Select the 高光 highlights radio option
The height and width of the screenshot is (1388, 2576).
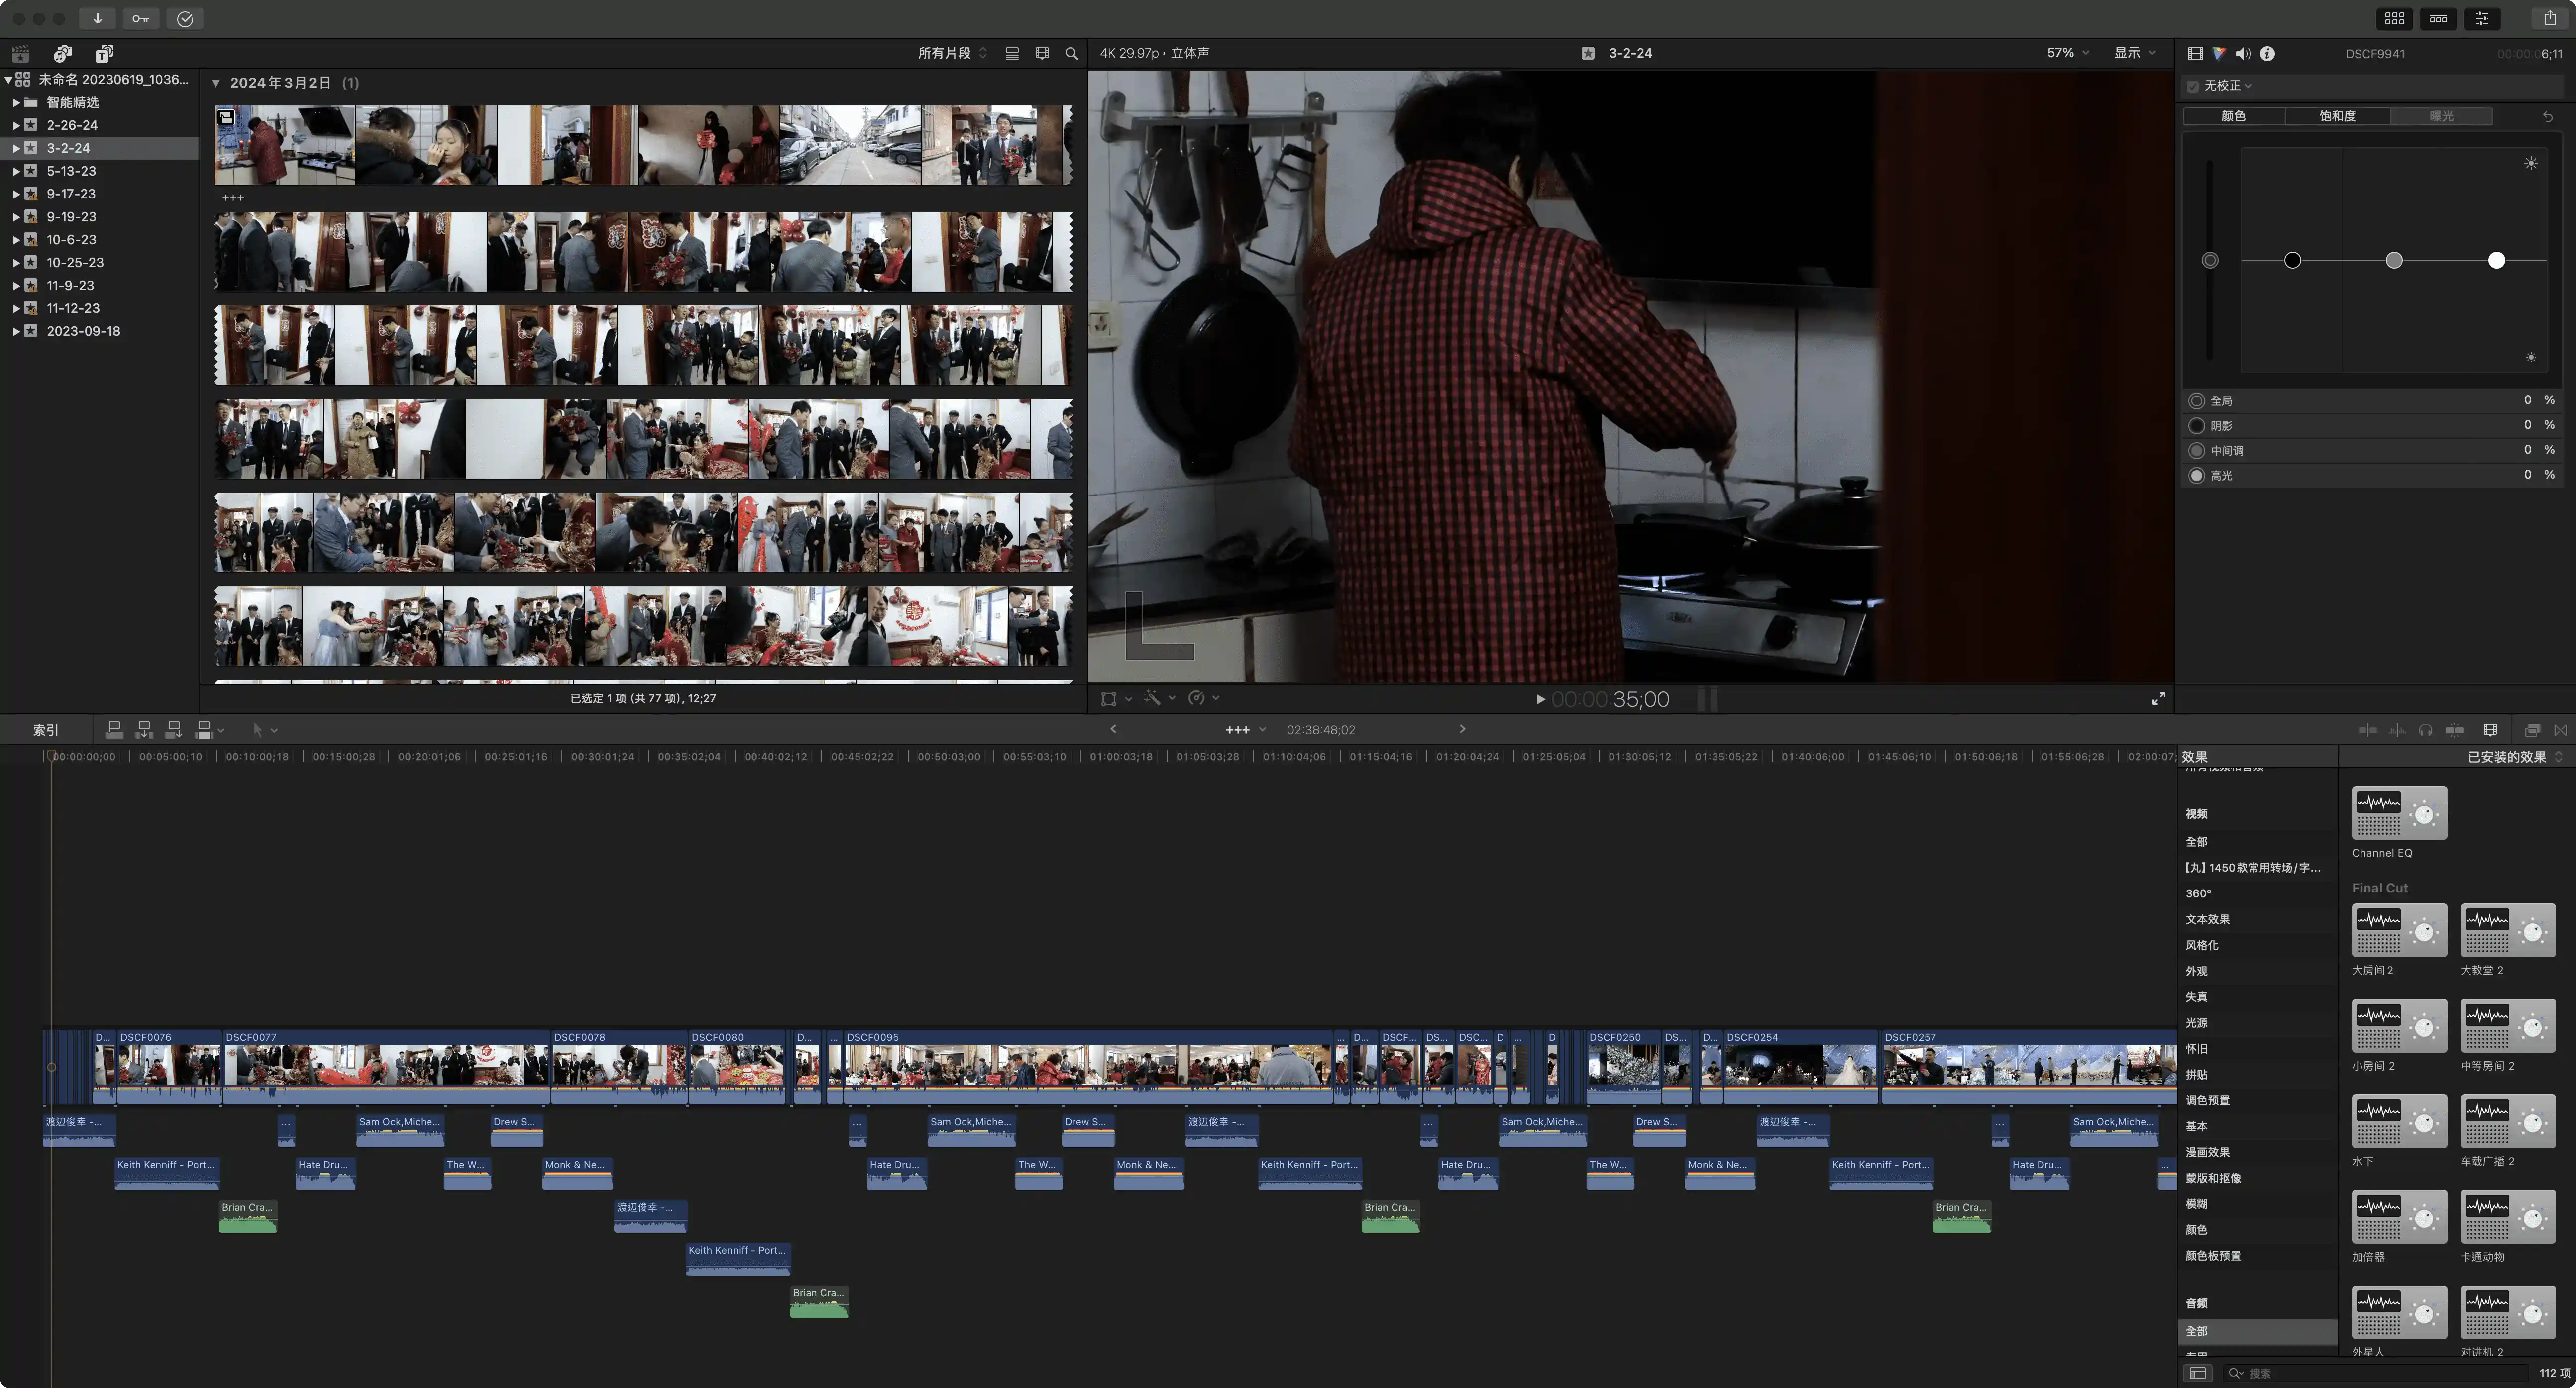tap(2197, 476)
